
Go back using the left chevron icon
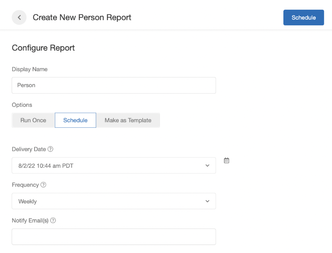[19, 17]
